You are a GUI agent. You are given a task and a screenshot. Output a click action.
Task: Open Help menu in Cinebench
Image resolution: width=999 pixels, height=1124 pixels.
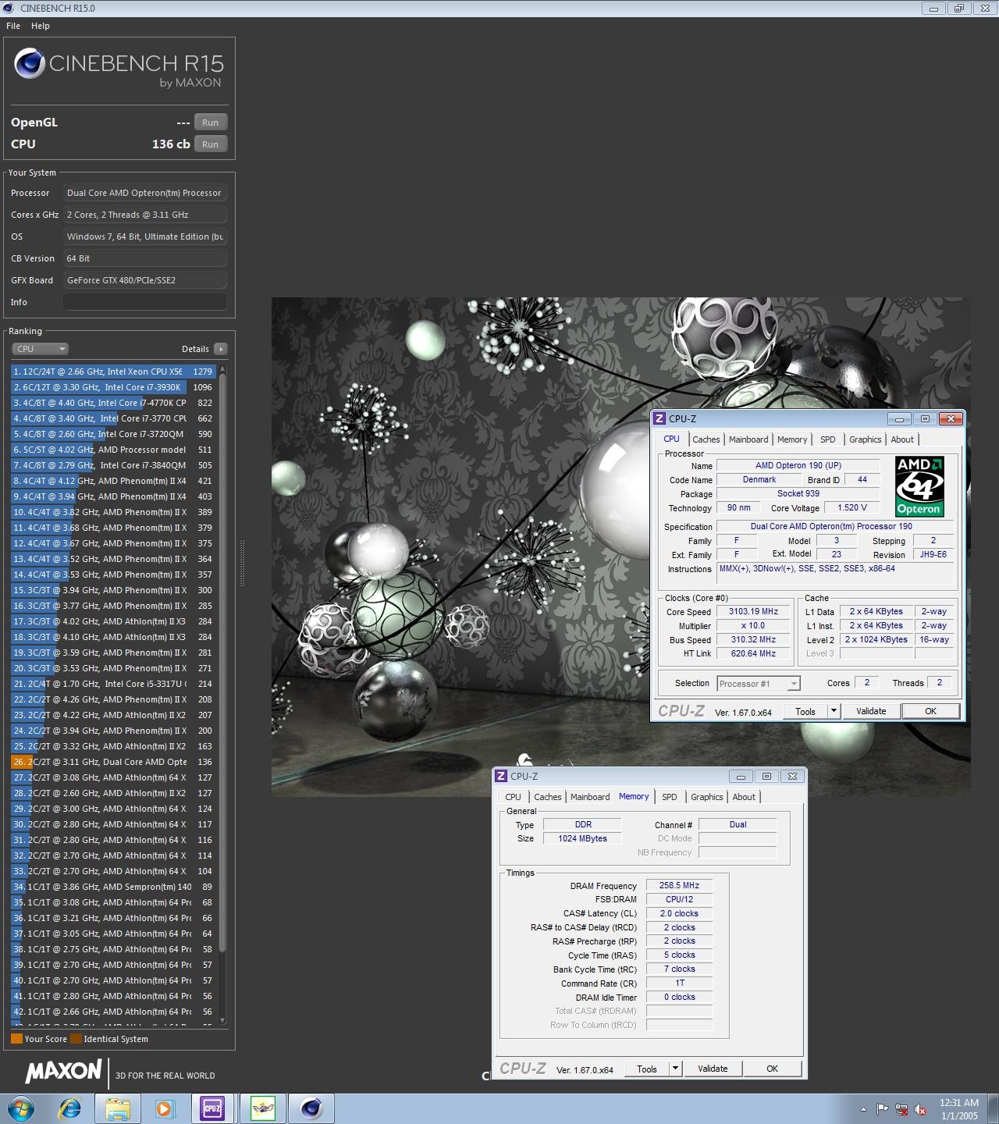(41, 26)
